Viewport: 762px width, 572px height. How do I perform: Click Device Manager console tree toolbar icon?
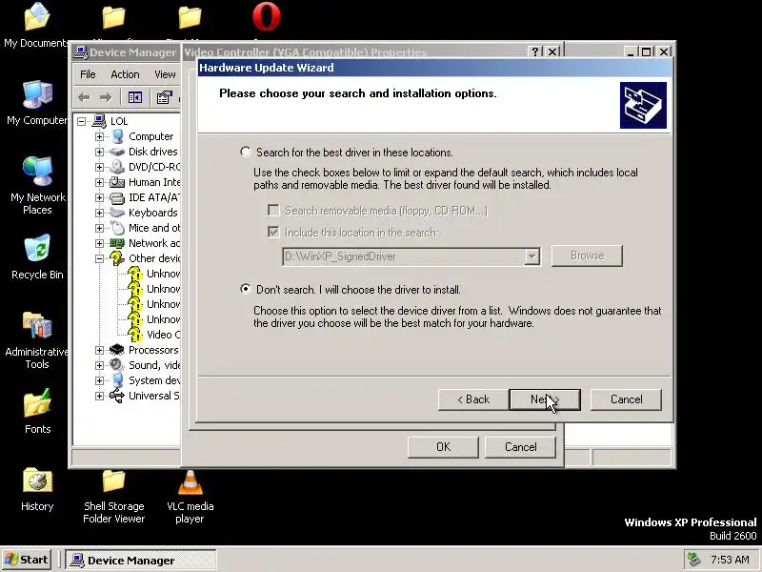[x=135, y=98]
